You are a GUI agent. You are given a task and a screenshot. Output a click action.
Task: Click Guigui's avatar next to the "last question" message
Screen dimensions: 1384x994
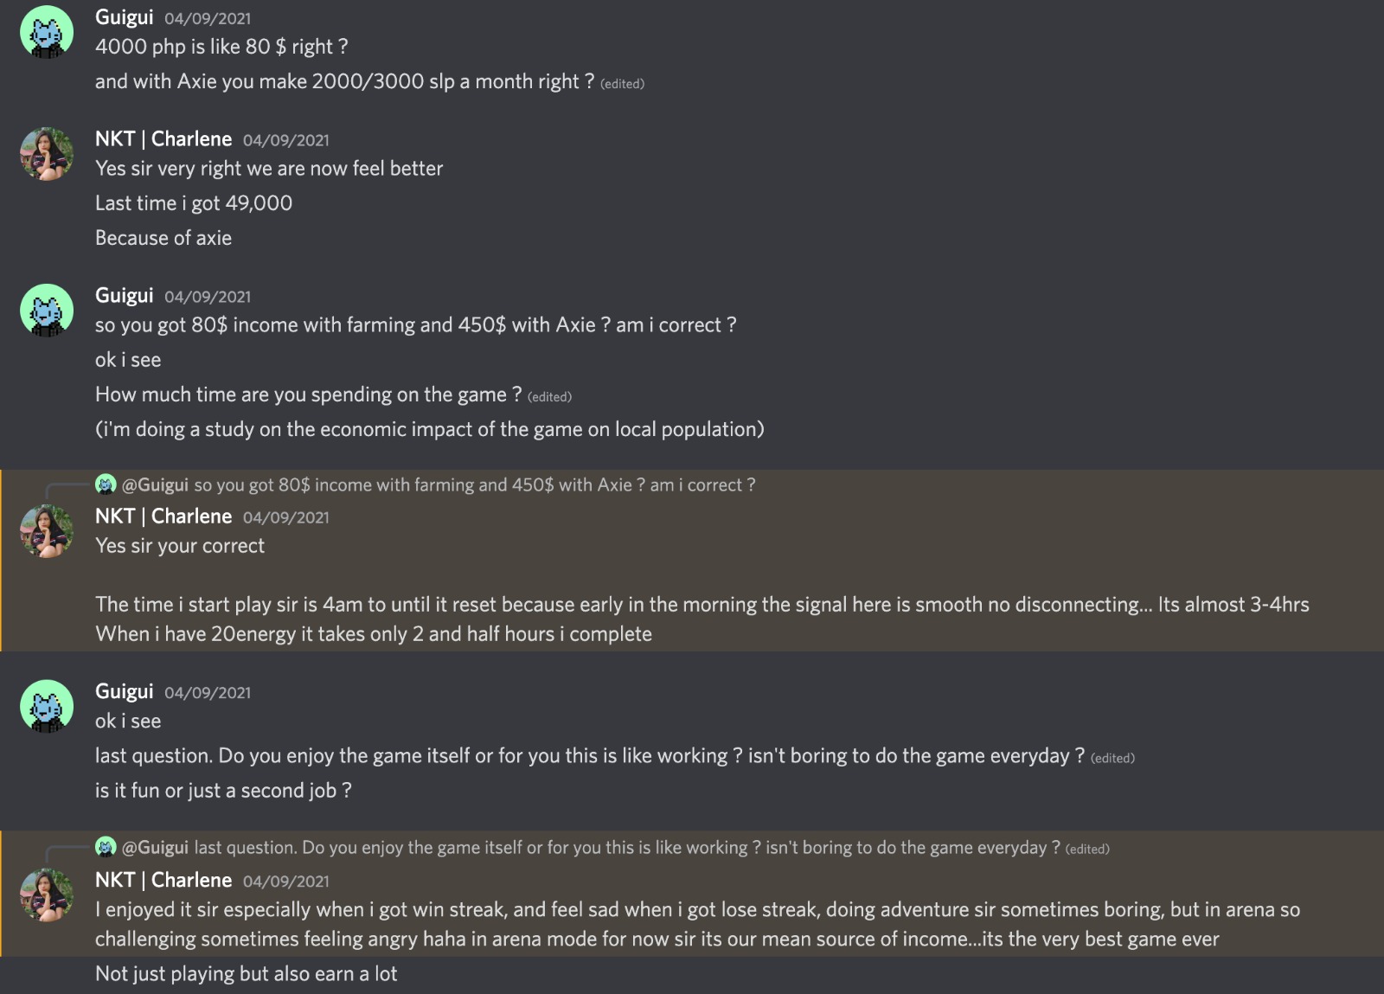47,706
